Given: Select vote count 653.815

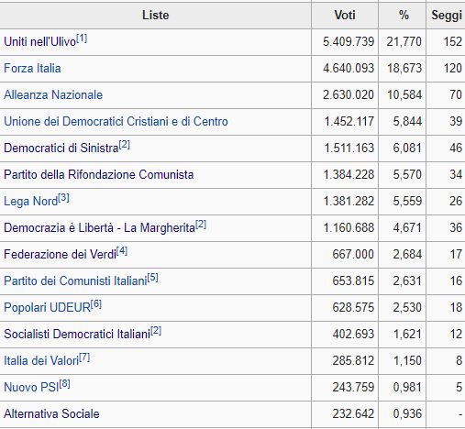Looking at the screenshot, I should pyautogui.click(x=353, y=281).
